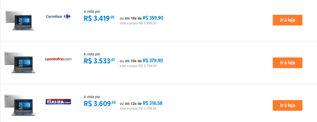Click the 12x de R$ 316,58 installment
The height and width of the screenshot is (122, 317).
point(146,103)
